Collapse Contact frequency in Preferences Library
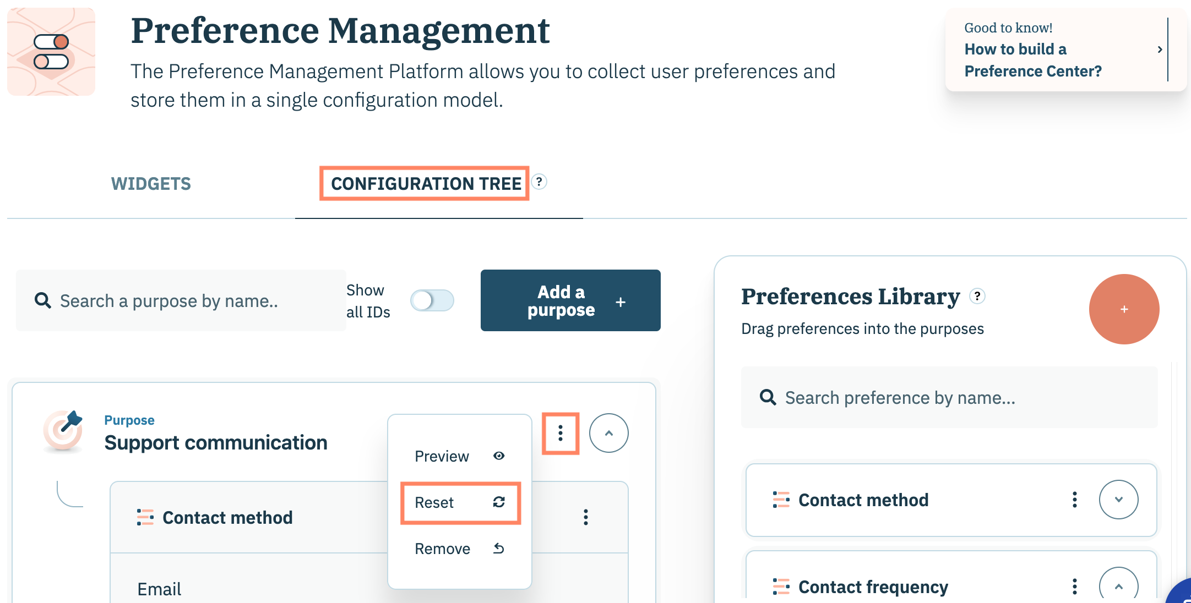Screen dimensions: 1191x603 (1118, 586)
